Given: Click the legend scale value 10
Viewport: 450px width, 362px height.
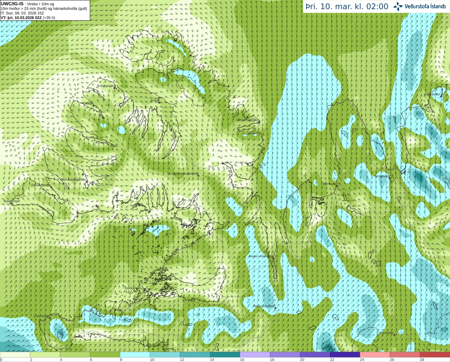Looking at the screenshot, I should point(152,360).
